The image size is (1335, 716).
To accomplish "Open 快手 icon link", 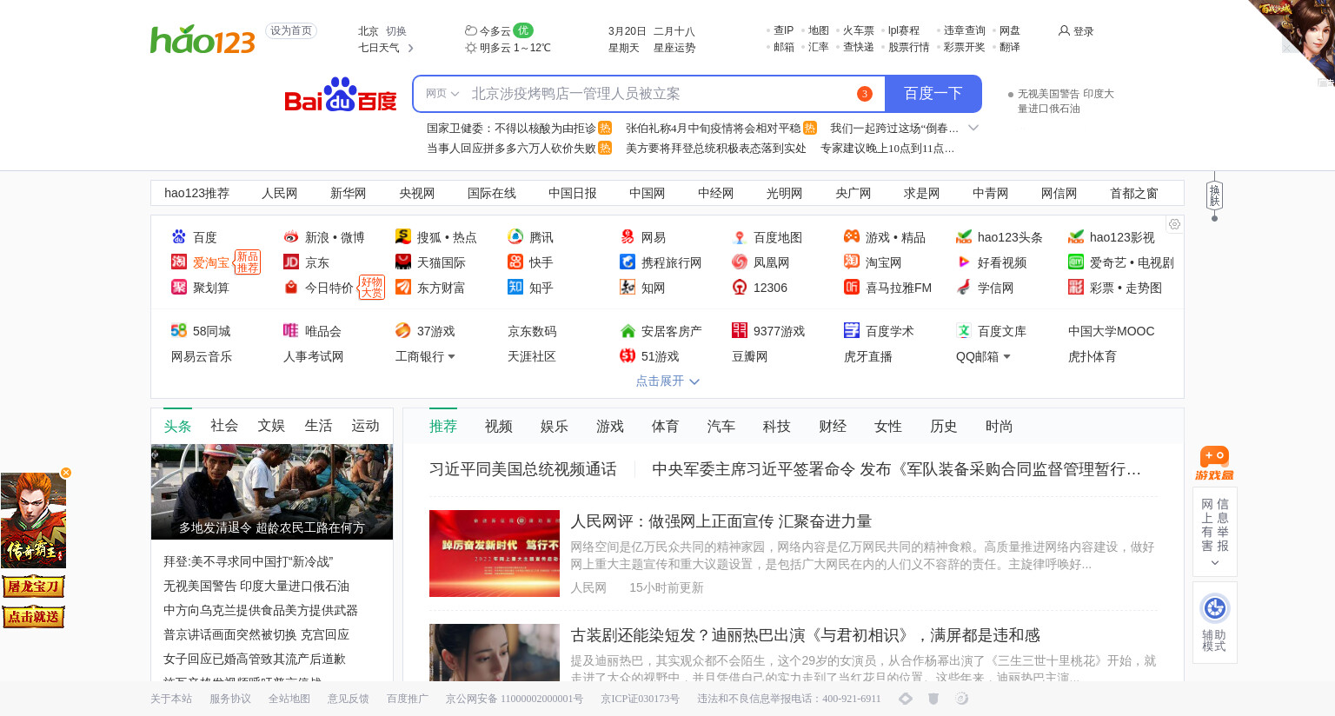I will (x=515, y=262).
